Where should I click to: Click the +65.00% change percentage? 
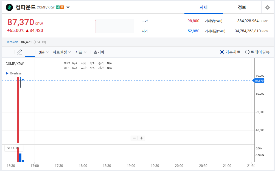(16, 31)
